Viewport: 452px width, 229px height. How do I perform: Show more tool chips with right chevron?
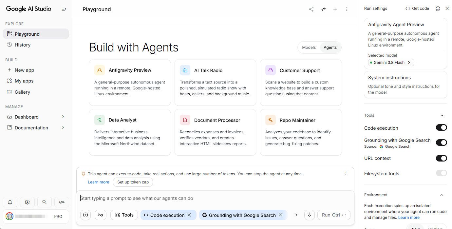click(x=296, y=215)
